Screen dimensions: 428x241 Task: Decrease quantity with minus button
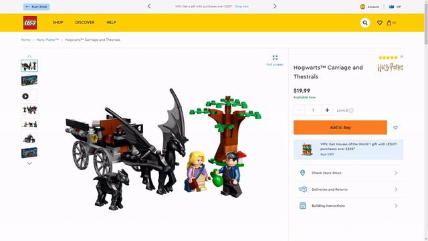(x=299, y=110)
